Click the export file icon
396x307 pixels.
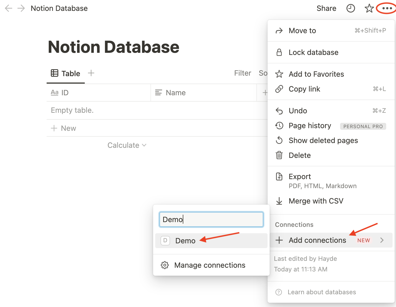point(279,176)
